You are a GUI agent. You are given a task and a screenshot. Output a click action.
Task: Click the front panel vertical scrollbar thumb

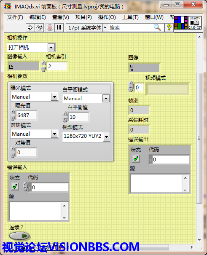[x=199, y=138]
